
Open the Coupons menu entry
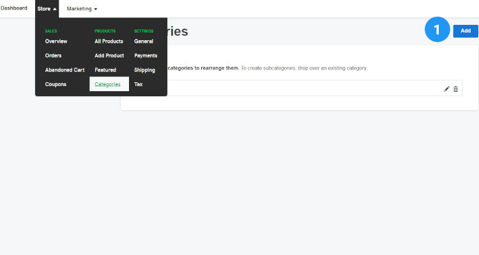coord(56,84)
